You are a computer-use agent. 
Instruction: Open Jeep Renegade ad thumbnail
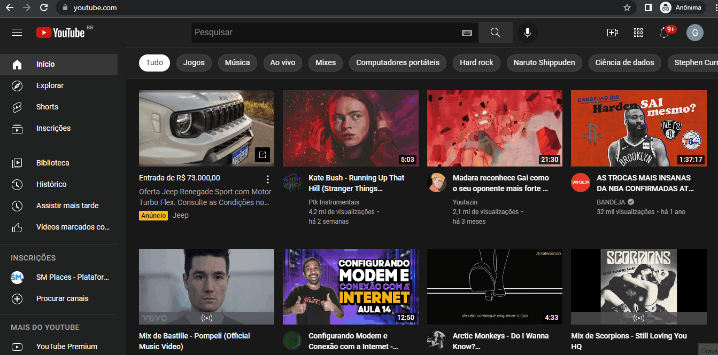pyautogui.click(x=206, y=128)
